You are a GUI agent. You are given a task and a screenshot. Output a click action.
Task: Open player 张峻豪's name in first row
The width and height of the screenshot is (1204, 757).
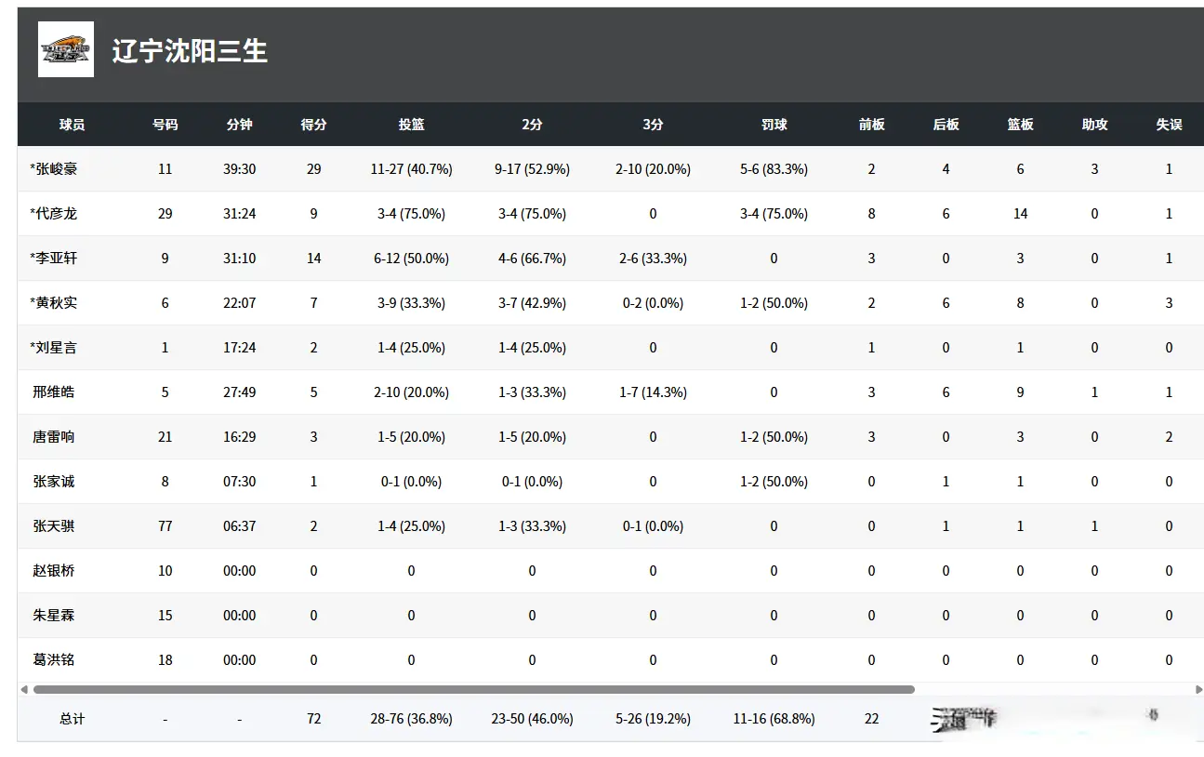56,169
